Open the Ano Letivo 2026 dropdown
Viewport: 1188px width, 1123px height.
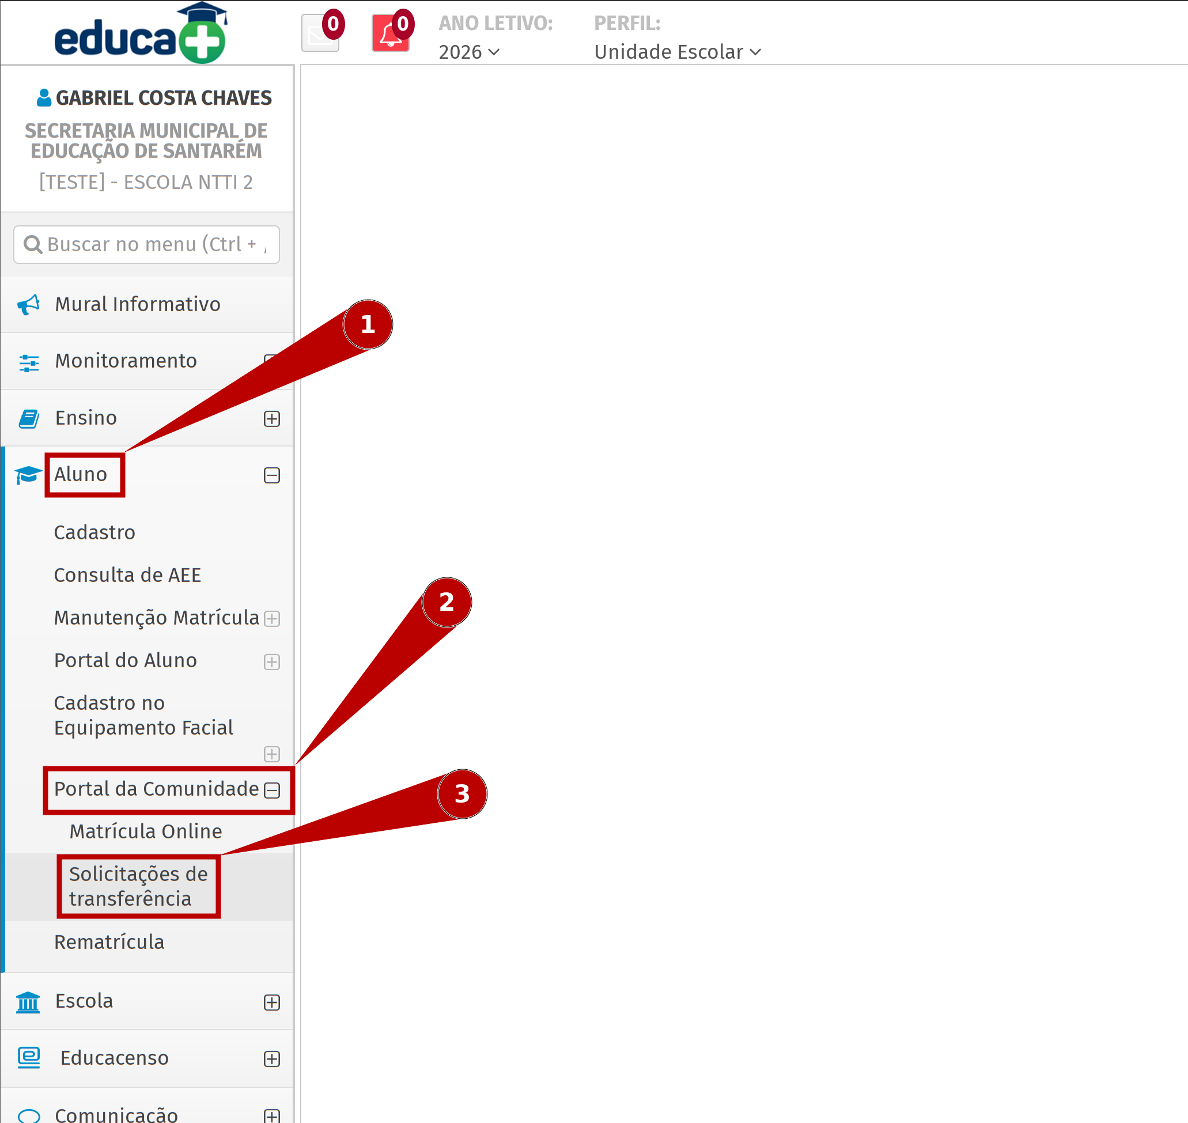468,52
